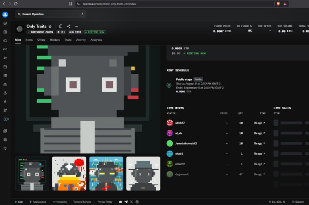This screenshot has height=205, width=309.
Task: Open ehab3 mint transaction arrow link
Action: tap(264, 153)
